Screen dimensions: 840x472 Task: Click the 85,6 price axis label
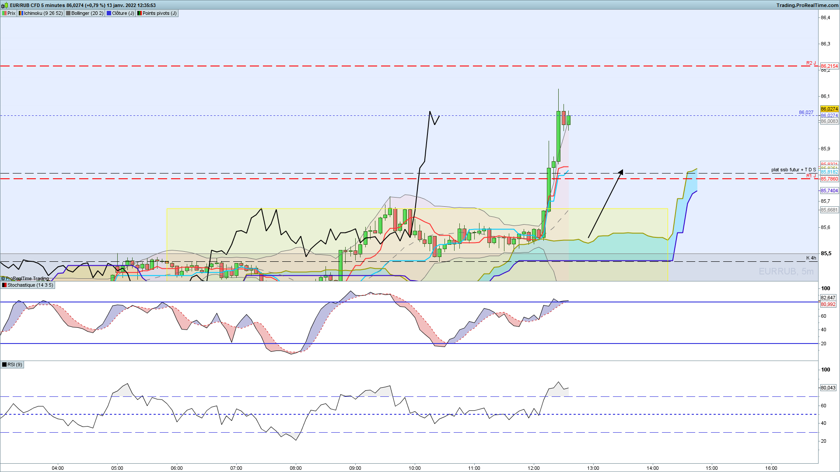pyautogui.click(x=825, y=227)
